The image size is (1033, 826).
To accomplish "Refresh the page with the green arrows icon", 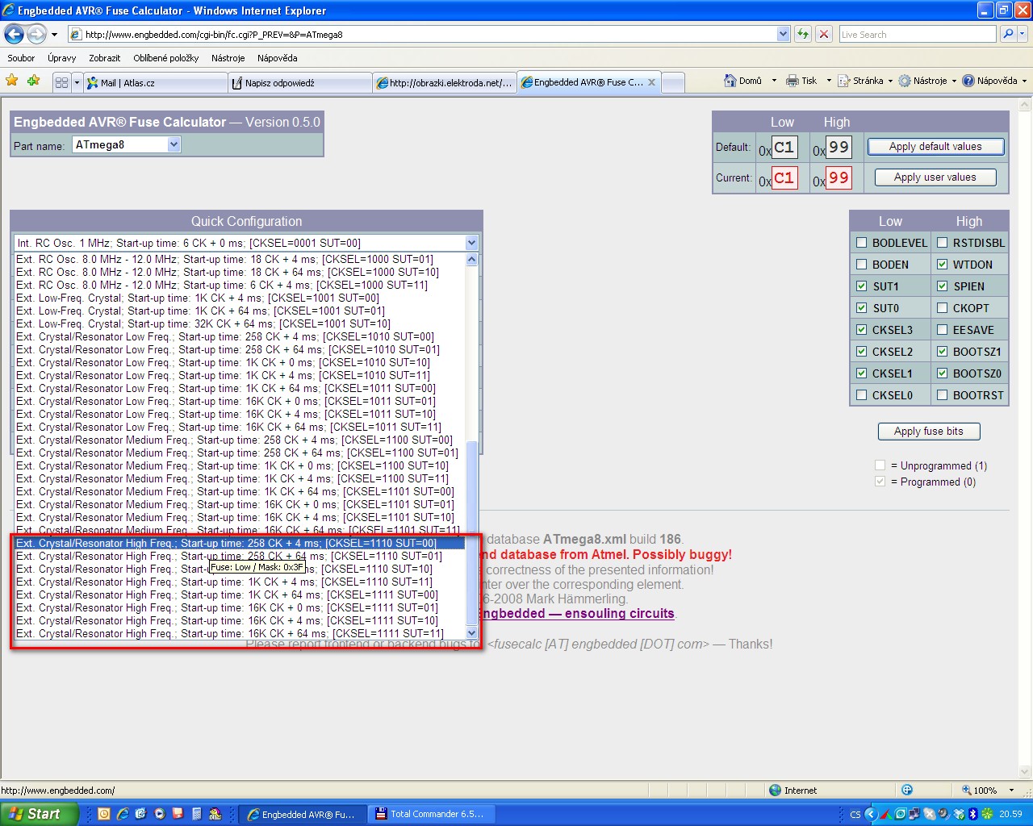I will coord(803,34).
